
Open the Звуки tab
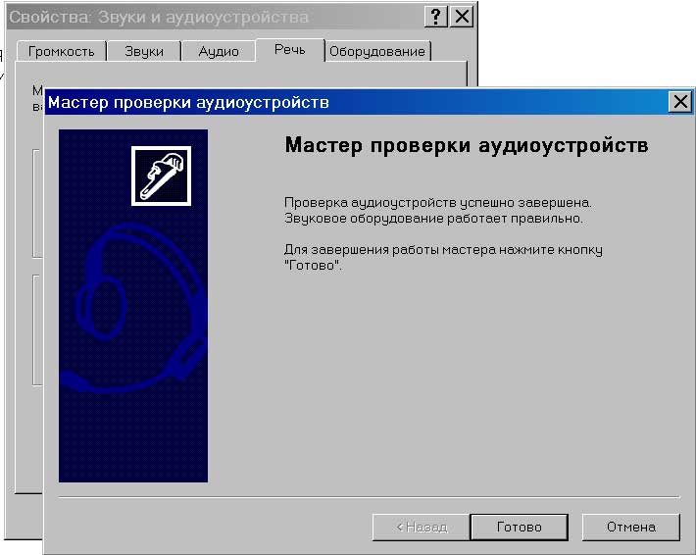coord(143,51)
